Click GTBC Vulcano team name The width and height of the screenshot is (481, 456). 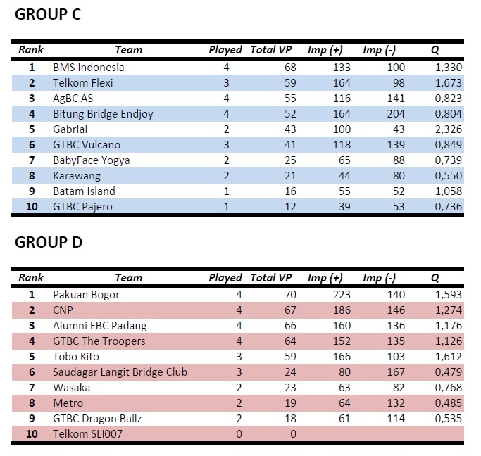[x=87, y=145]
